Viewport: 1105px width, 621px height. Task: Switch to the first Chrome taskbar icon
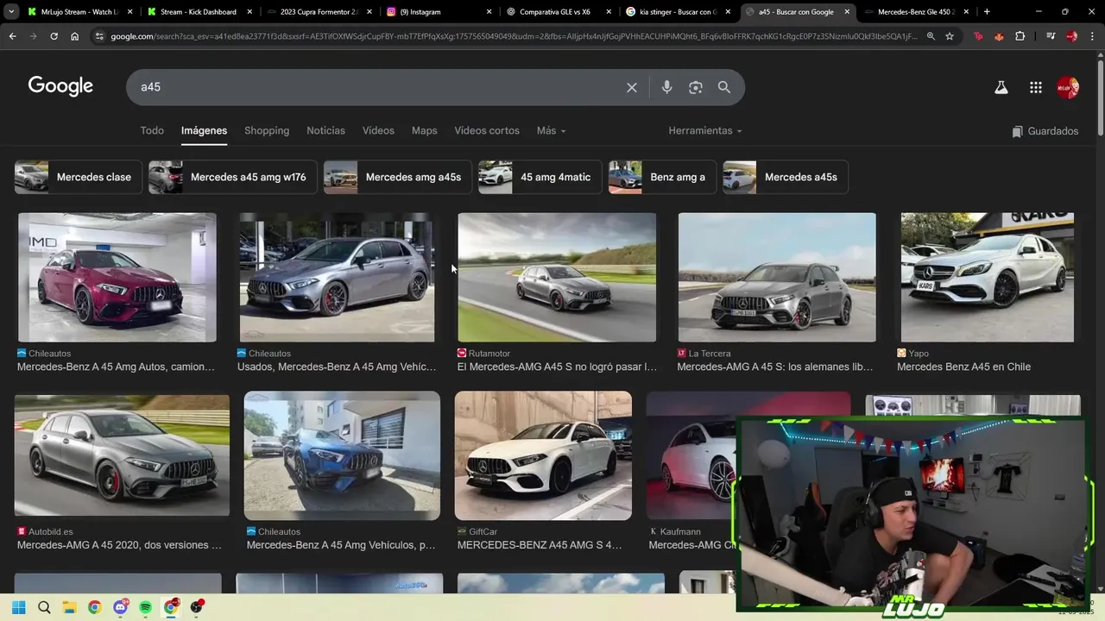pos(95,607)
